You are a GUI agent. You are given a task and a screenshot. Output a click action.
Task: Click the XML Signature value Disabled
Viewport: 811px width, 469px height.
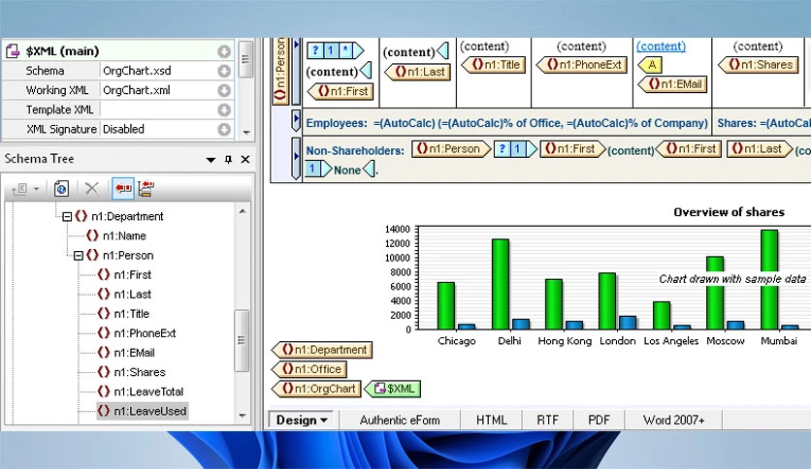[x=123, y=129]
